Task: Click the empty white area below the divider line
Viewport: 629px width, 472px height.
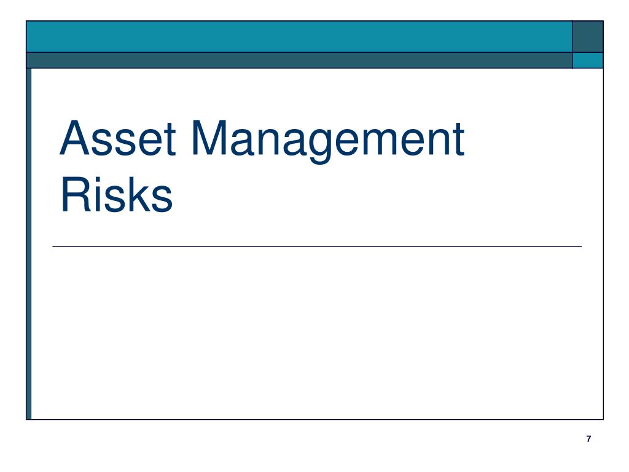Action: click(x=317, y=333)
